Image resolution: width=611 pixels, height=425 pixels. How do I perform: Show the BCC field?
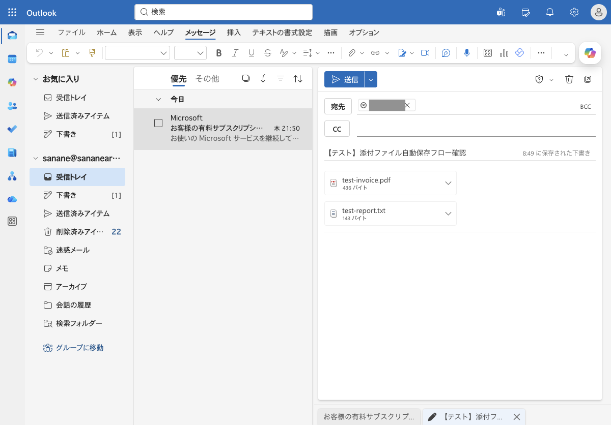pos(586,107)
